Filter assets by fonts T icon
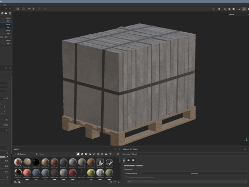249x187 pixels. [110, 154]
